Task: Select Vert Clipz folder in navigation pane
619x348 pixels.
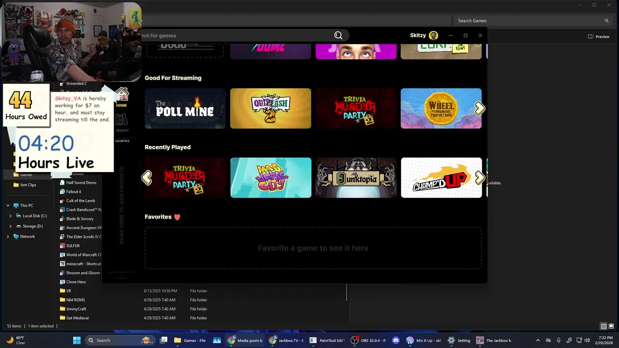Action: click(x=25, y=185)
